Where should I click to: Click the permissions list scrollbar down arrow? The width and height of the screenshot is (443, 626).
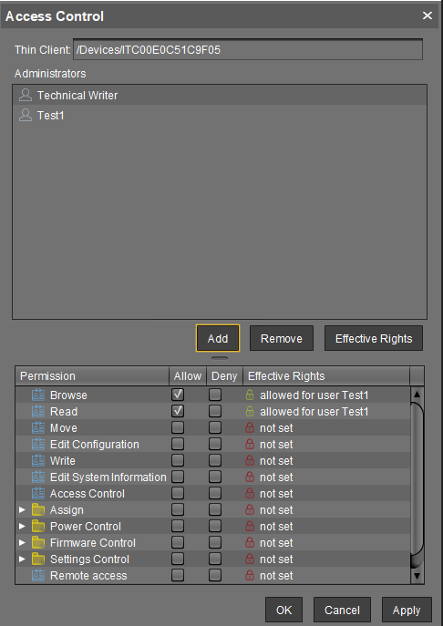pos(417,575)
